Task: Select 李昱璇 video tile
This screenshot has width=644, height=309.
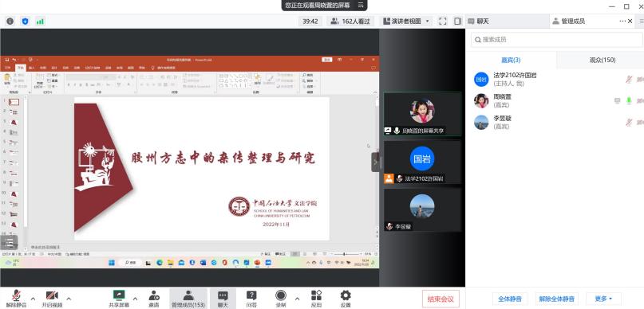Action: point(423,209)
